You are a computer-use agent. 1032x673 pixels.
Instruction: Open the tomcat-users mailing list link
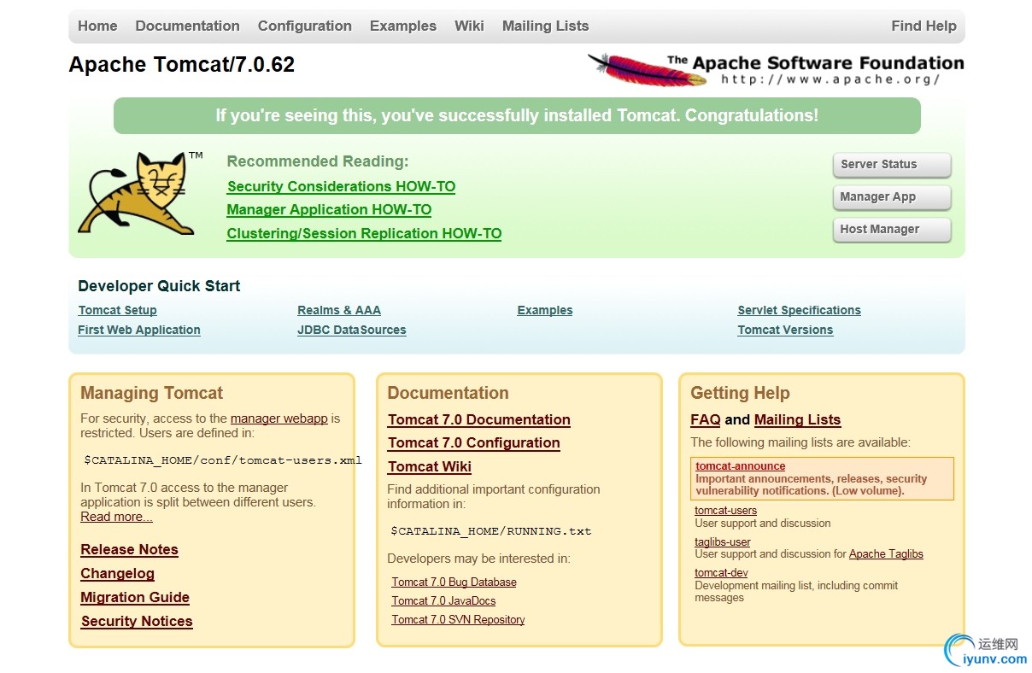coord(726,511)
